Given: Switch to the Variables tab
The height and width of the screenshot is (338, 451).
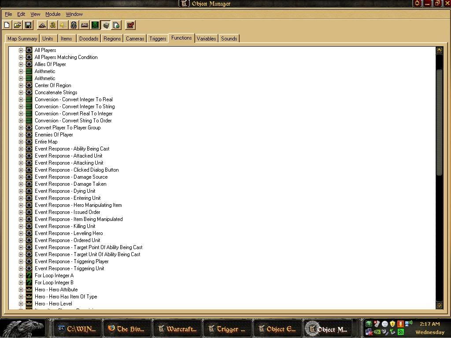Looking at the screenshot, I should (x=206, y=39).
